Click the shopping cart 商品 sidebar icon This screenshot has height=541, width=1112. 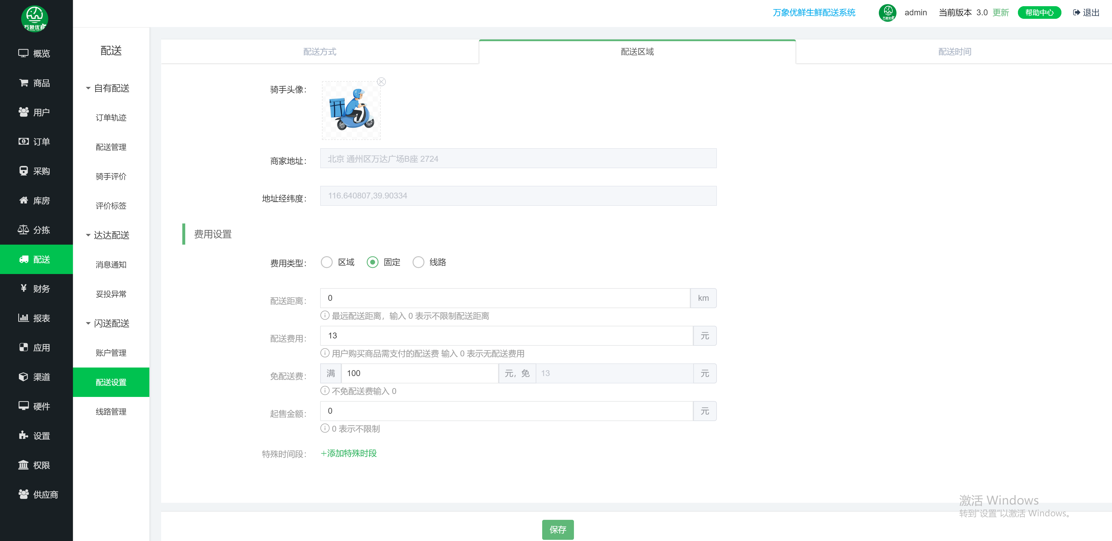coord(23,83)
